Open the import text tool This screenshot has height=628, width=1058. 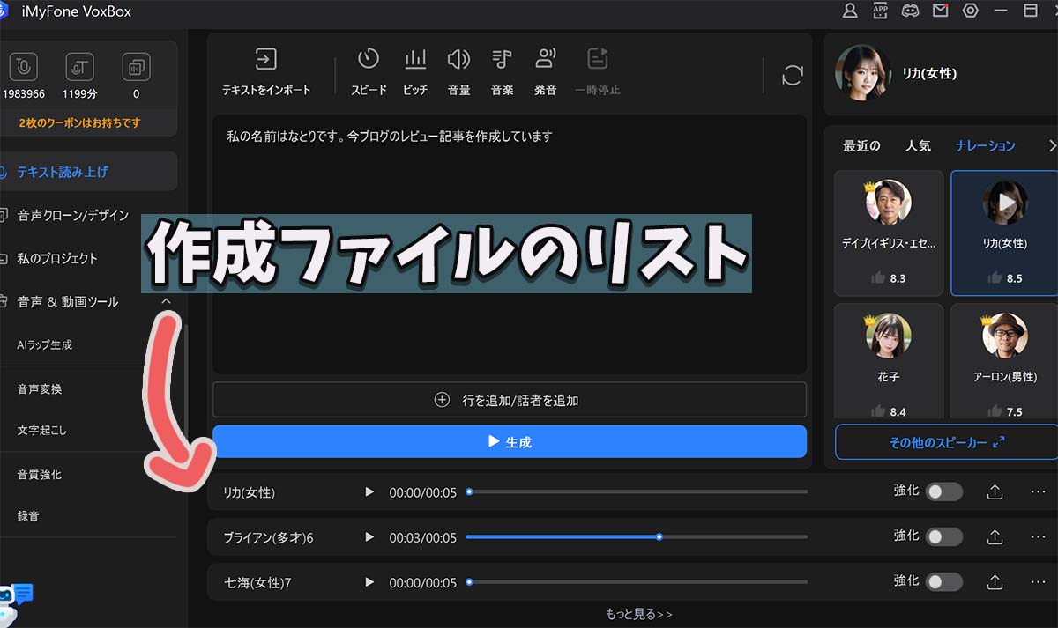coord(265,72)
